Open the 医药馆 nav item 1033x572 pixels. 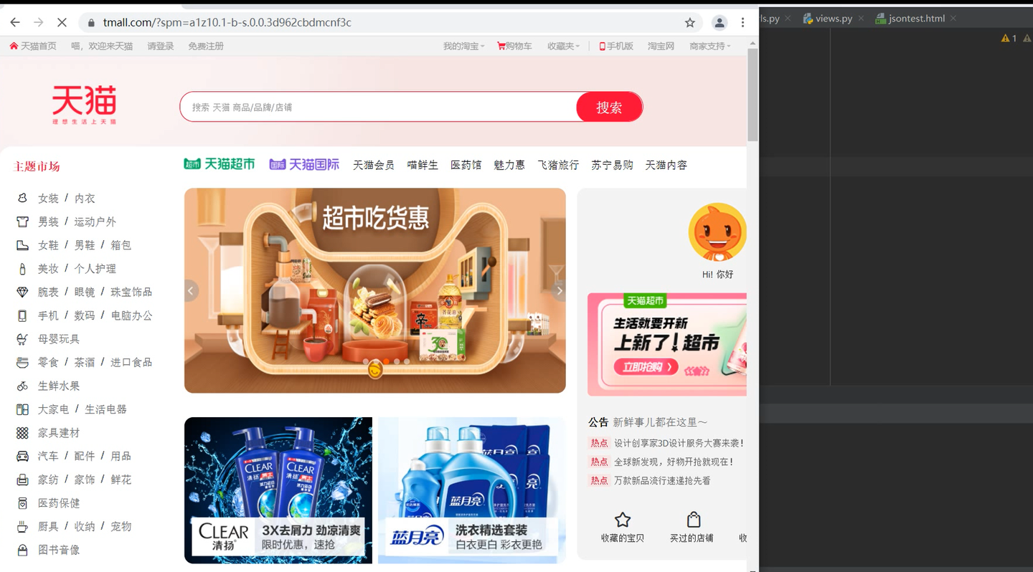(466, 165)
